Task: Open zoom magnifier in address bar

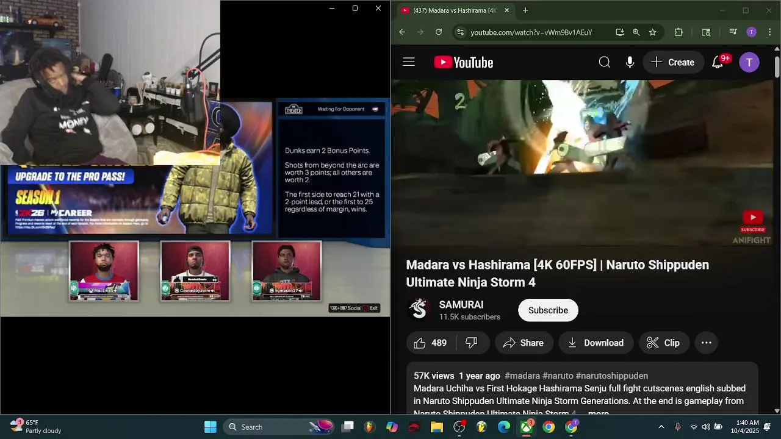Action: point(636,32)
